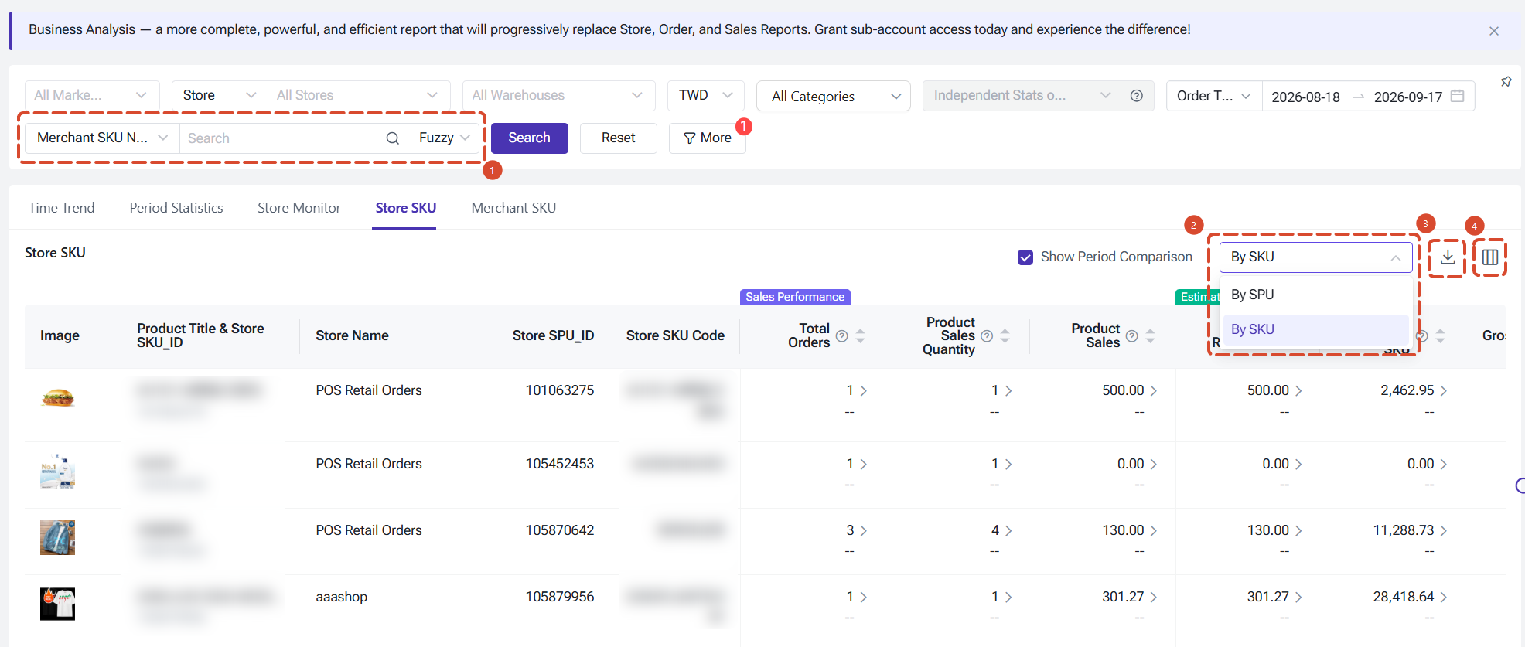Image resolution: width=1525 pixels, height=647 pixels.
Task: Click the black t-shirt product thumbnail
Action: point(58,604)
